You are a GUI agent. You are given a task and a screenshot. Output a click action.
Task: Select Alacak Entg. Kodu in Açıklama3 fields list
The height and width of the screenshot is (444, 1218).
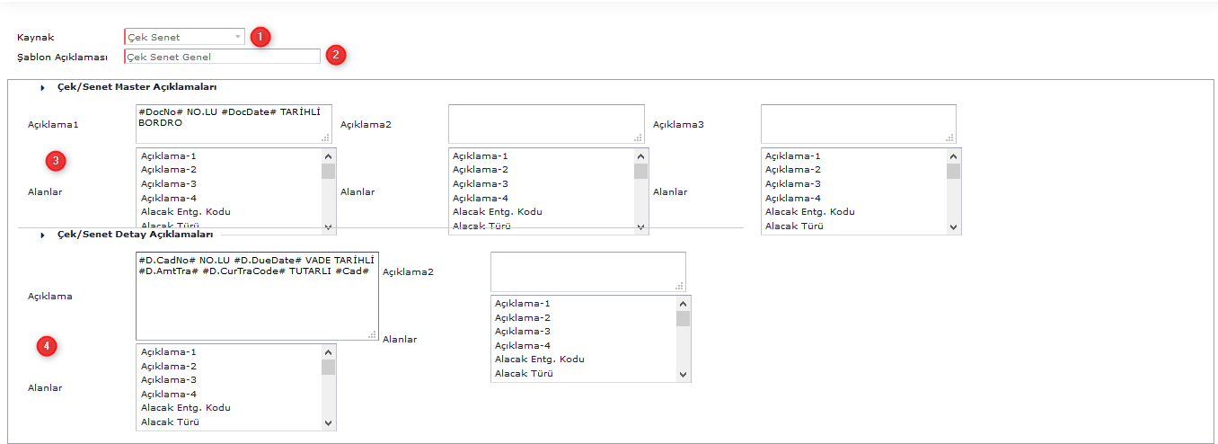tap(809, 212)
